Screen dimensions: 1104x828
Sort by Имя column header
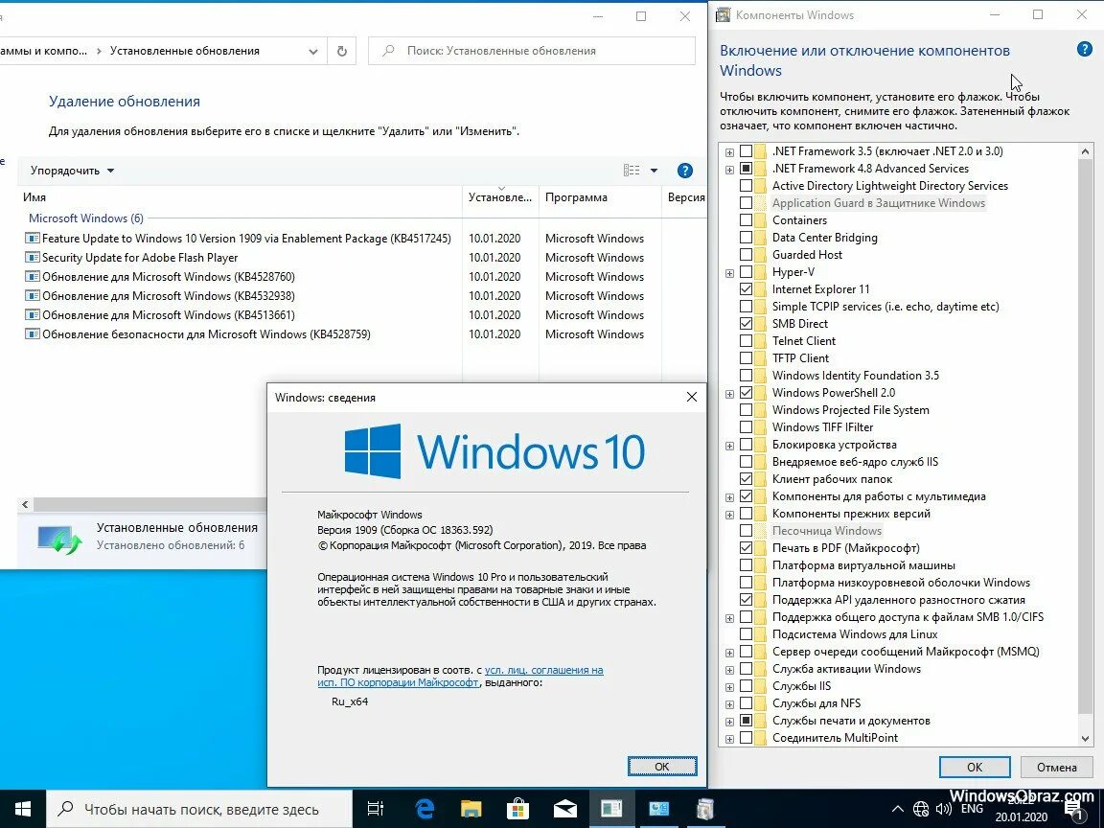240,197
